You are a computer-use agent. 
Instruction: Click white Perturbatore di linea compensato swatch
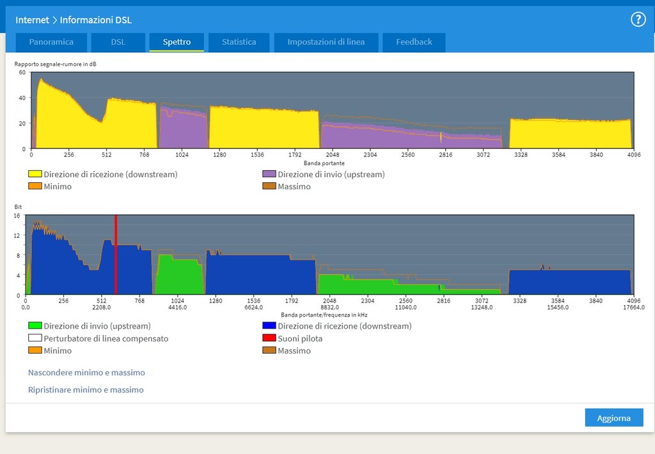click(x=35, y=338)
